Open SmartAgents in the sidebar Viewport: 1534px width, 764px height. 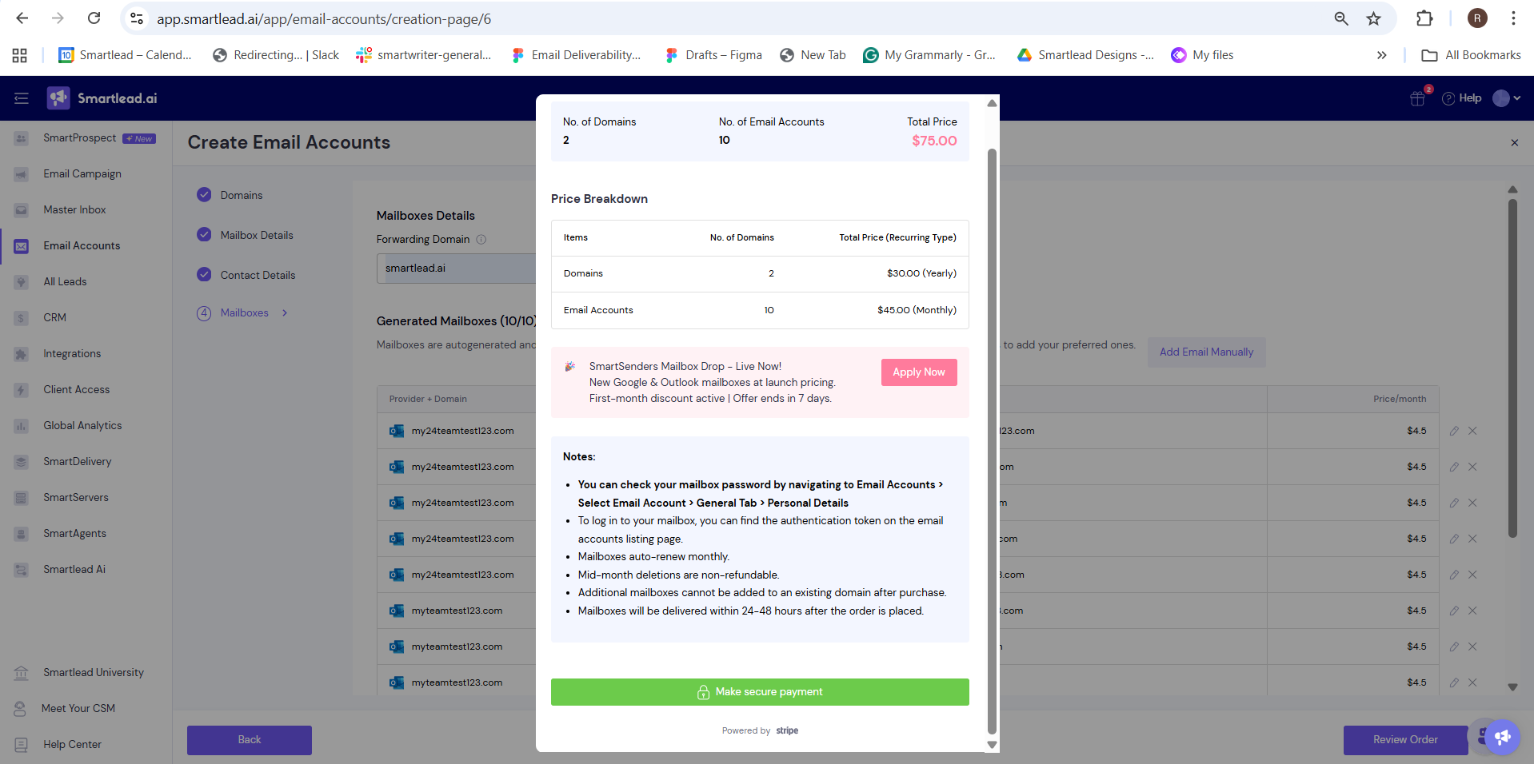coord(74,534)
